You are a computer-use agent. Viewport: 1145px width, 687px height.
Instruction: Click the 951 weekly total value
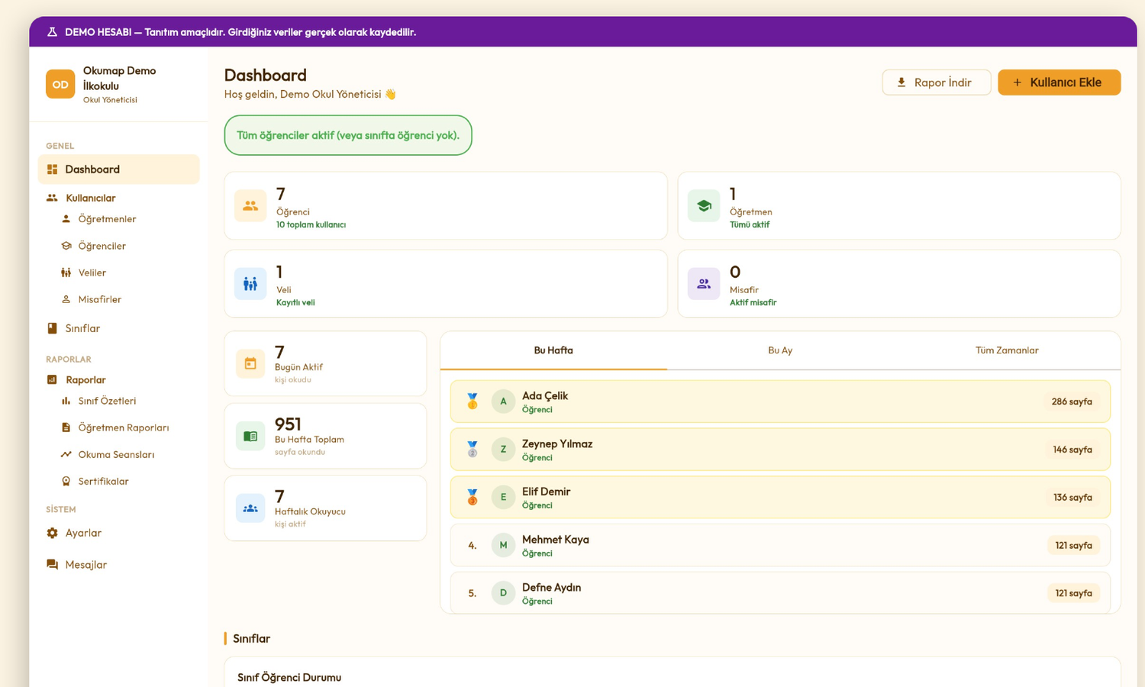click(288, 424)
